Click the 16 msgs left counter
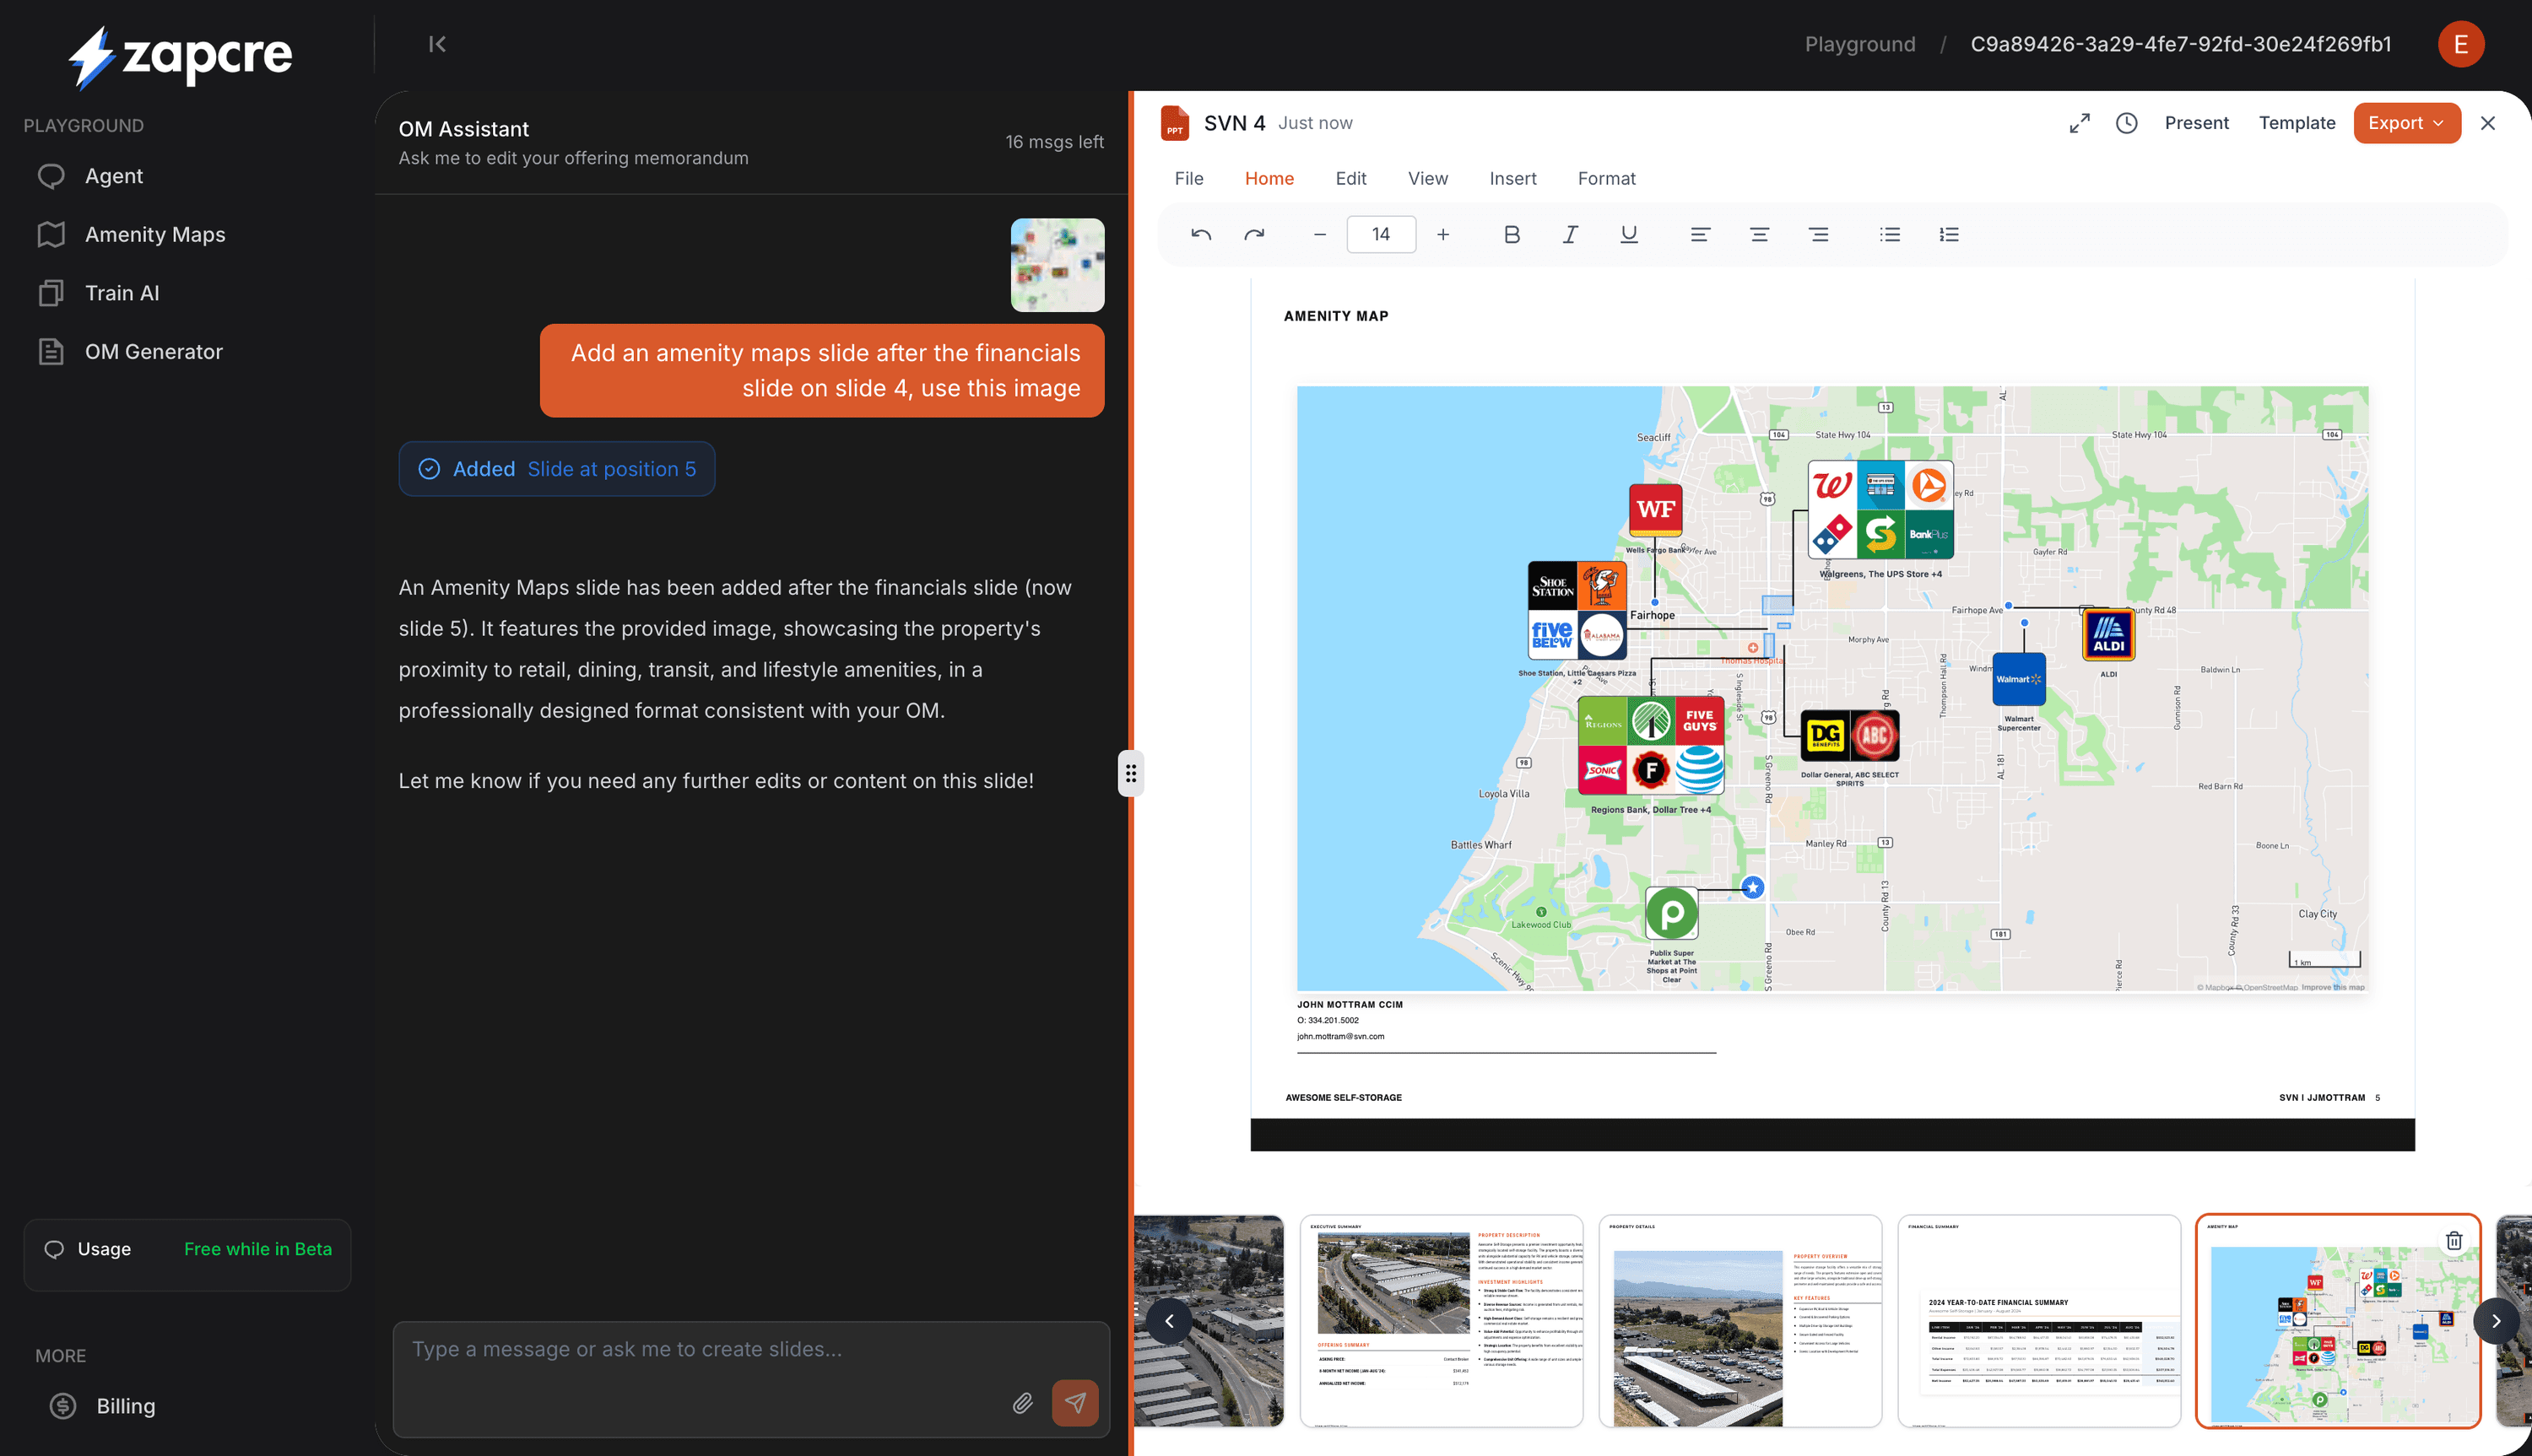The image size is (2532, 1456). click(x=1054, y=142)
